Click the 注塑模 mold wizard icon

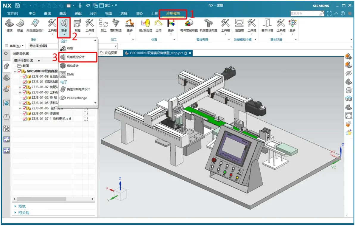(x=239, y=25)
